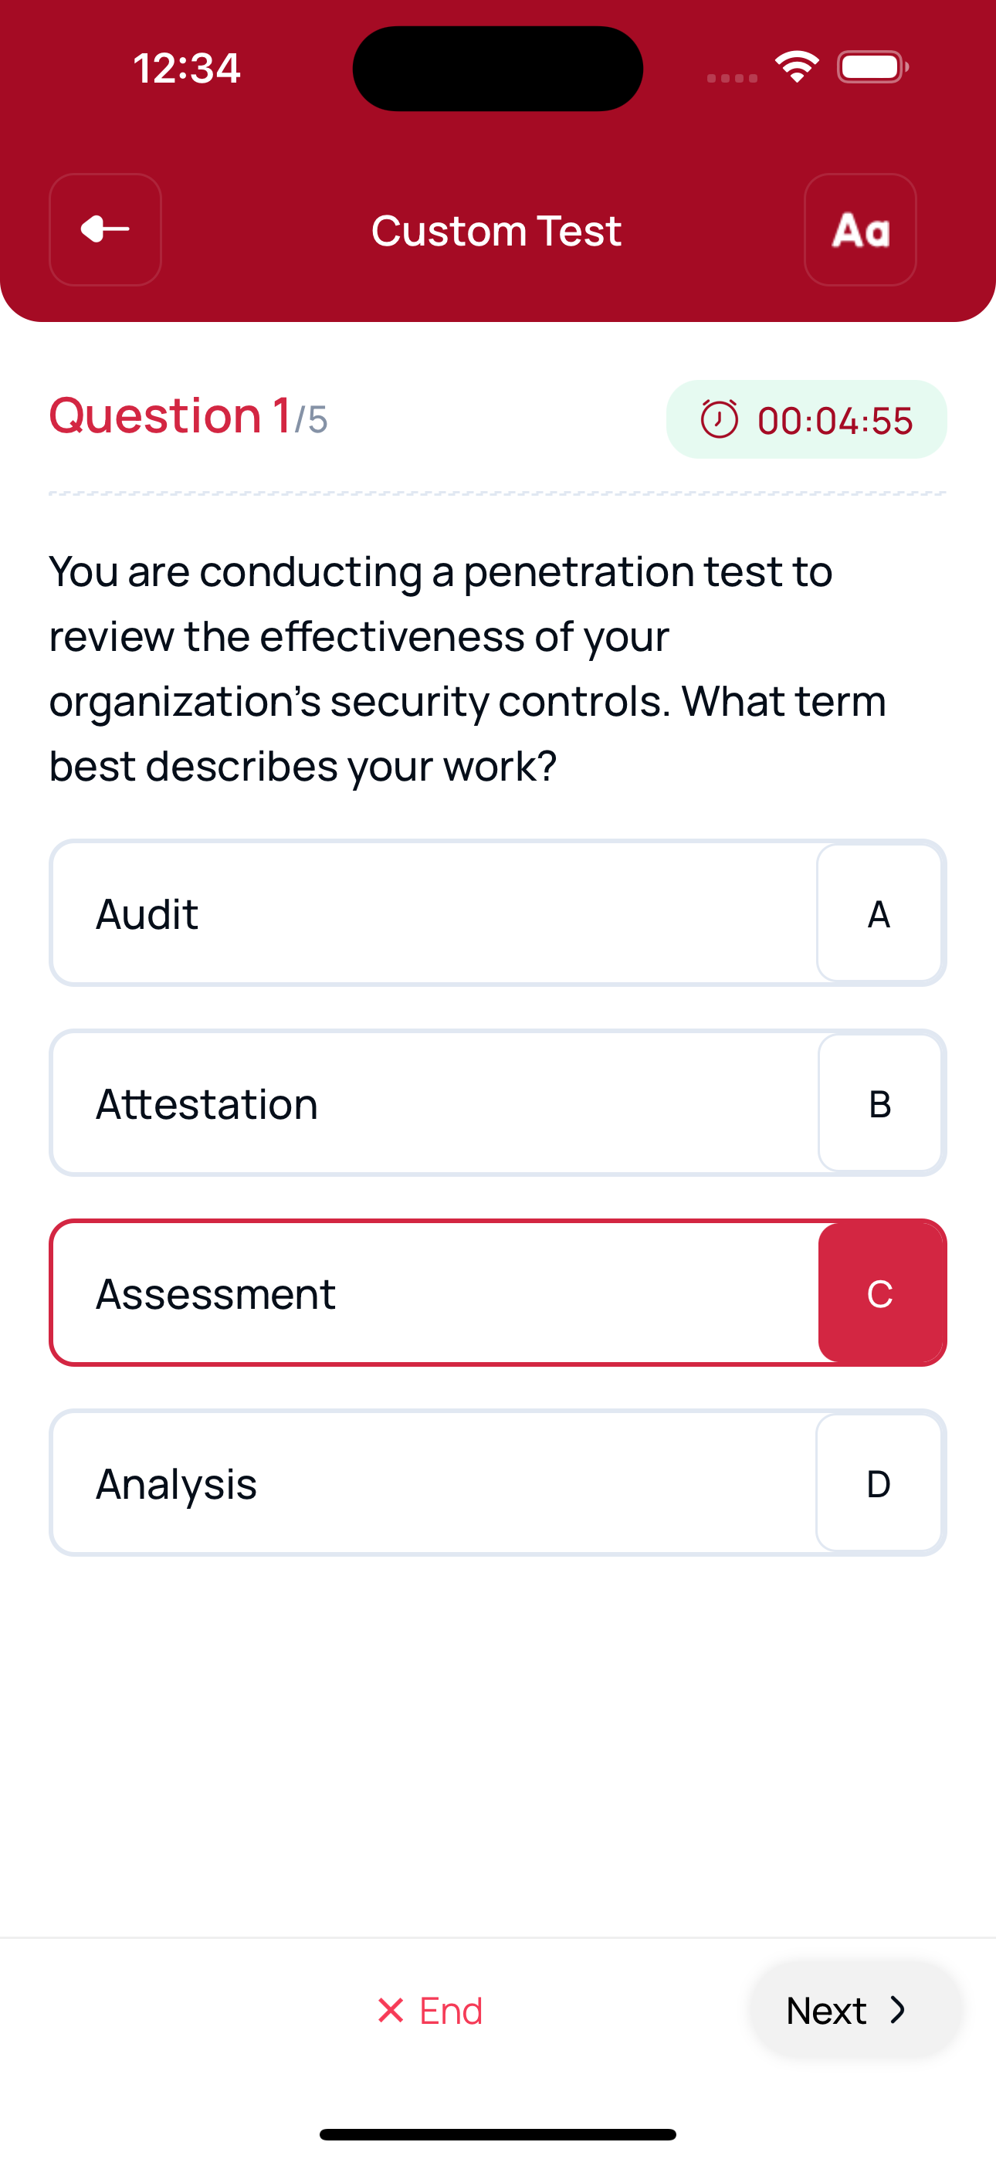Tap the back arrow button
The width and height of the screenshot is (996, 2159).
(105, 229)
